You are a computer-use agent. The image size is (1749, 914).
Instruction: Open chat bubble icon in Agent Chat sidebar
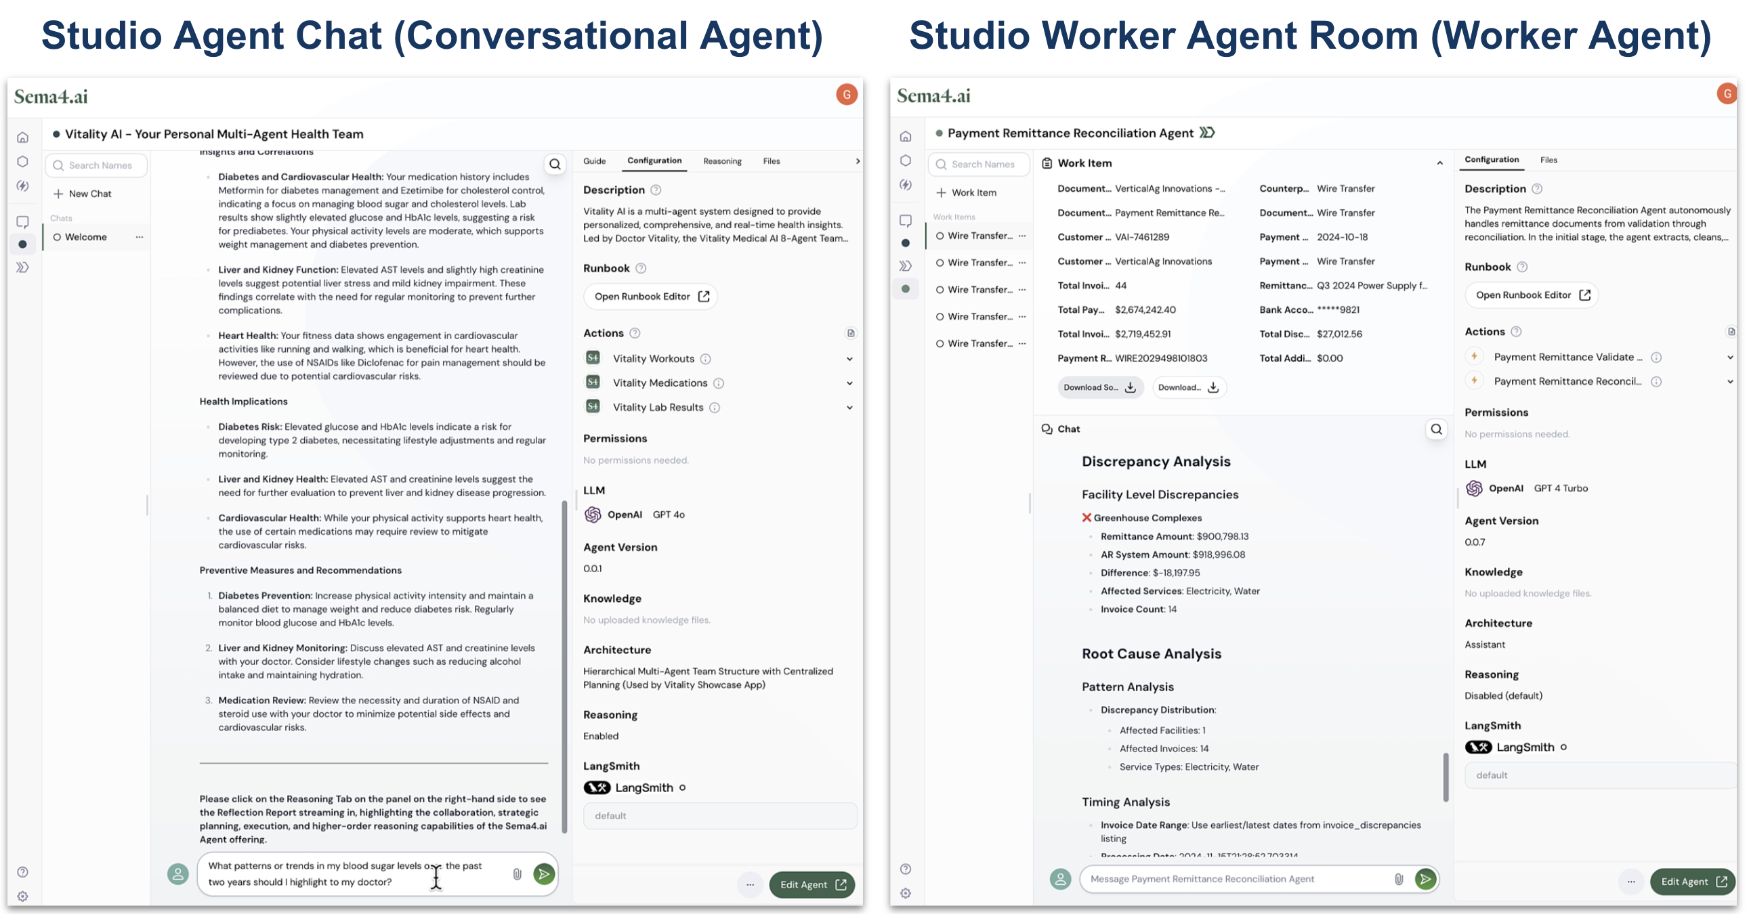(23, 222)
